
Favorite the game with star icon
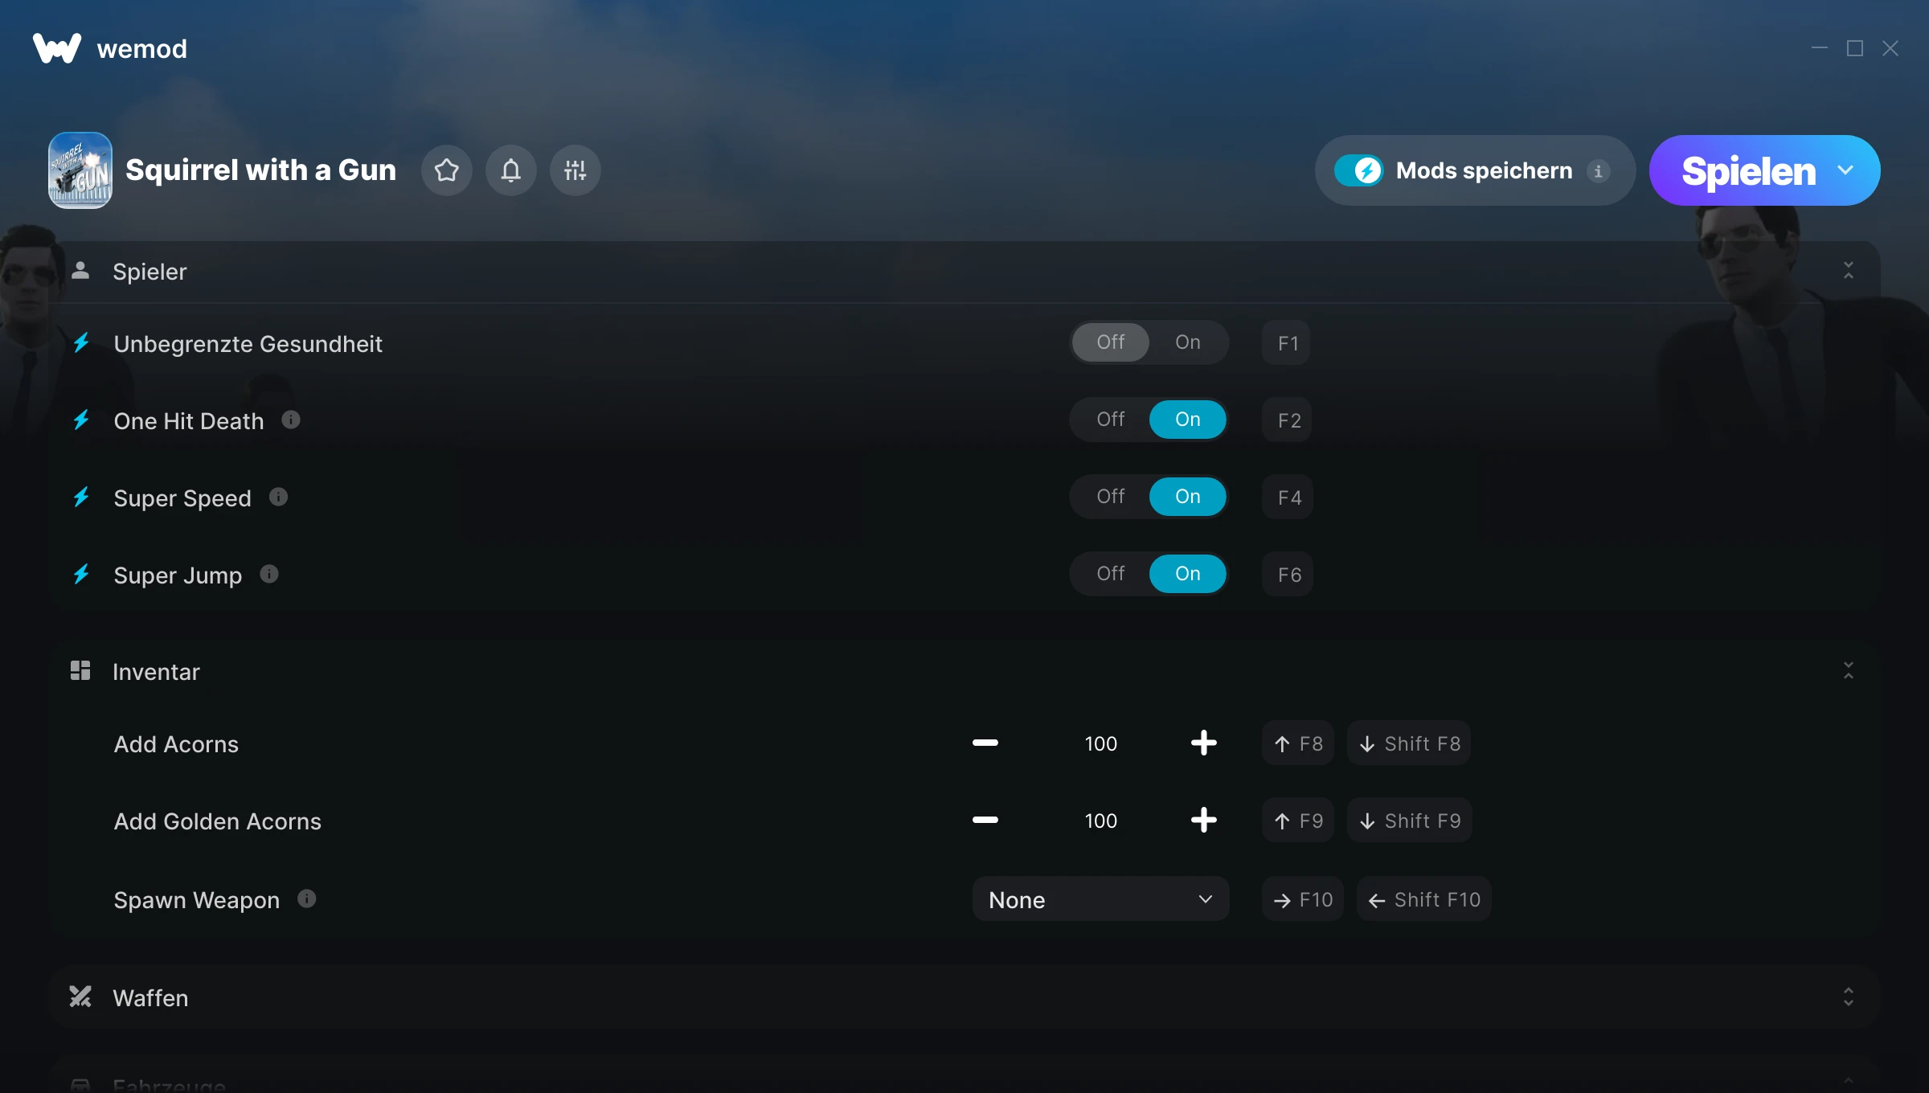447,170
